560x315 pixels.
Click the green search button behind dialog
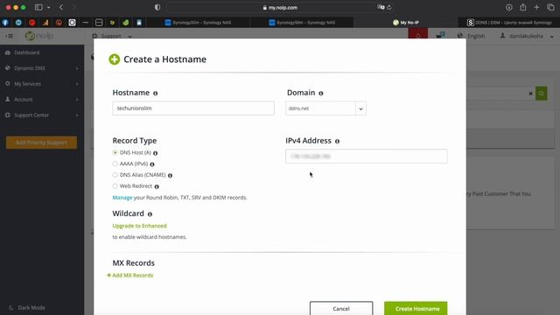coord(541,94)
